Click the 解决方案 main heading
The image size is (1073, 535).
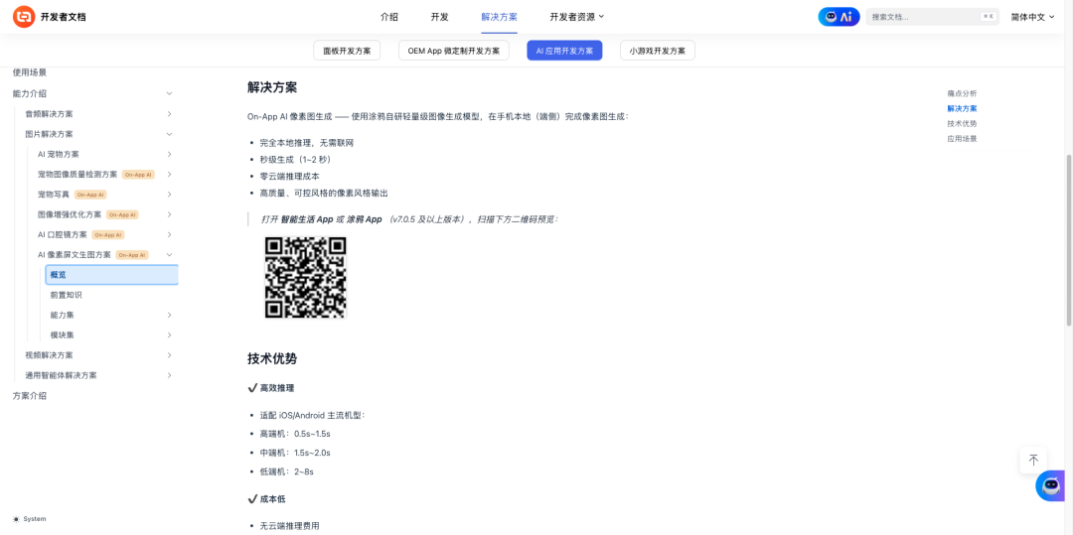click(x=271, y=87)
